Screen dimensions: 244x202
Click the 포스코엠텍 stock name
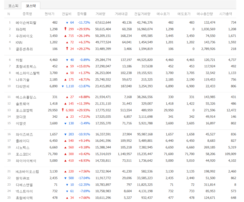coord(24,110)
